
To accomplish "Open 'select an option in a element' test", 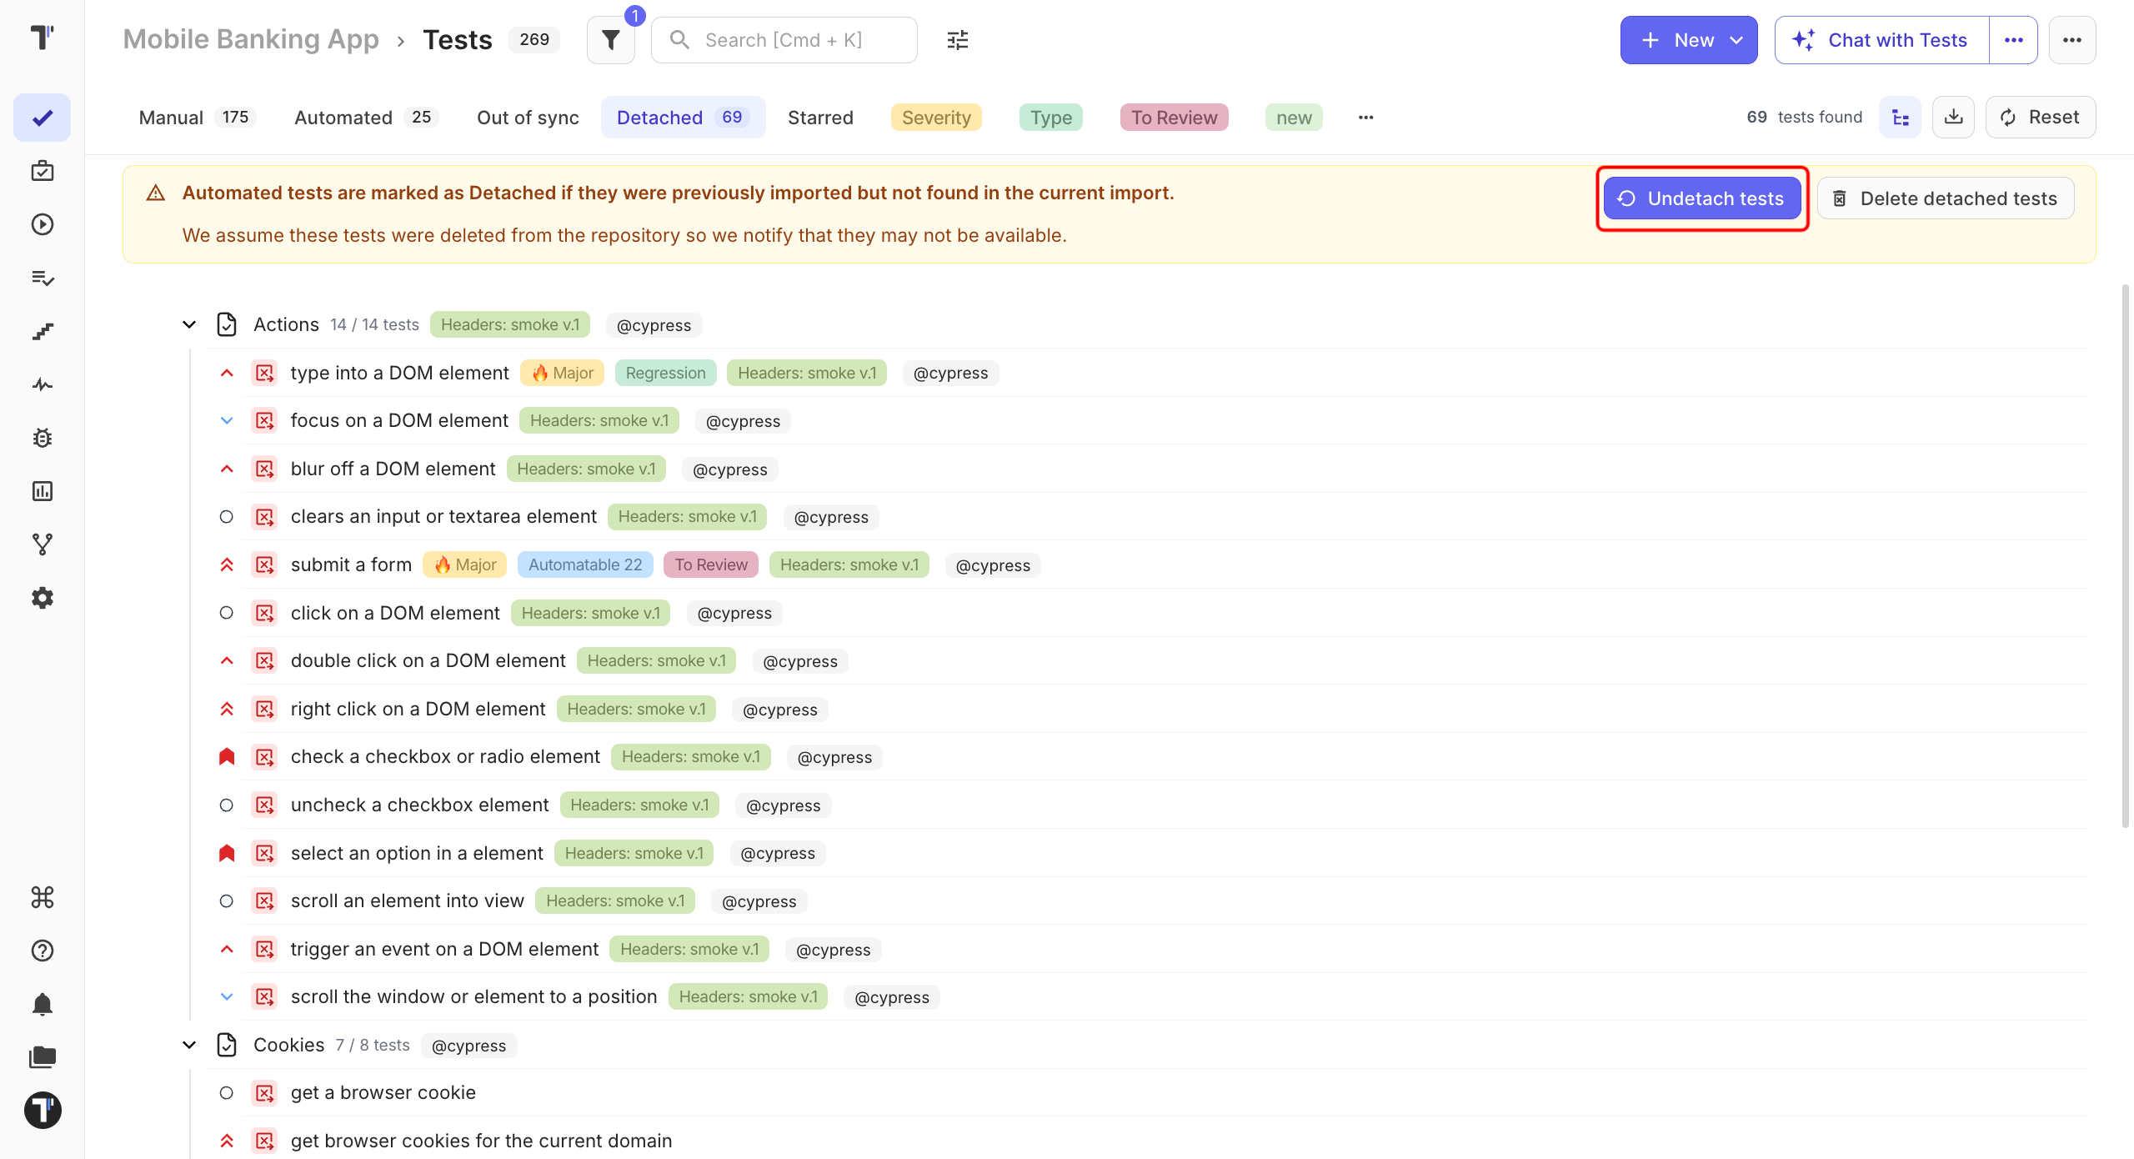I will tap(417, 853).
